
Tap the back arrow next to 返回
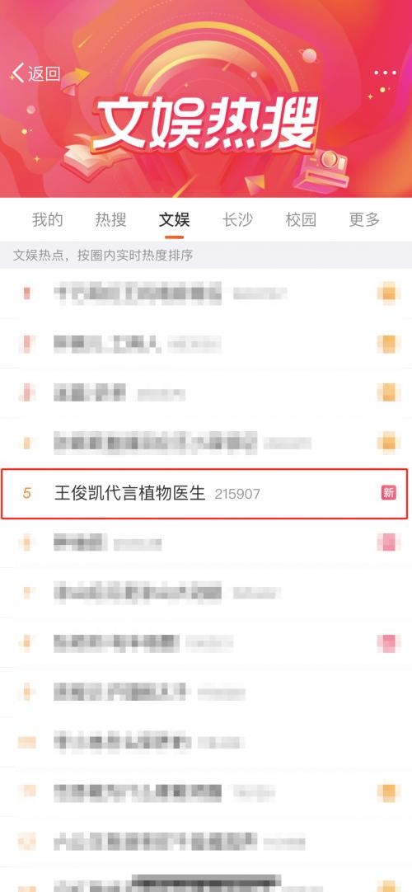(x=17, y=73)
